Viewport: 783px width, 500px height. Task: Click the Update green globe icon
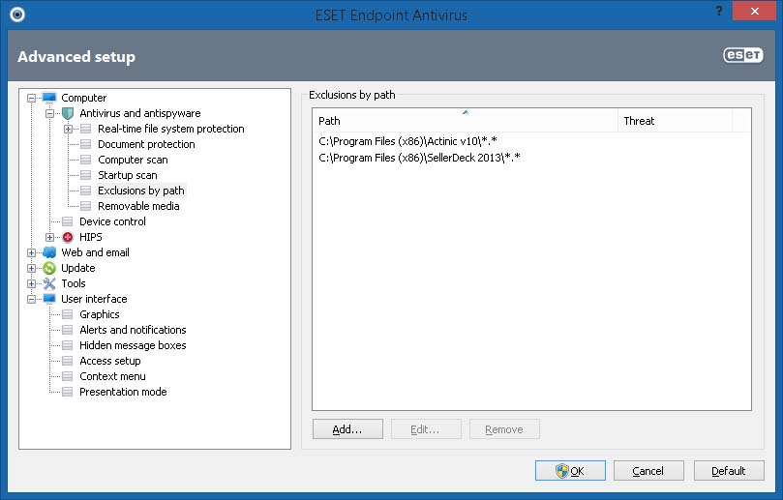(49, 268)
